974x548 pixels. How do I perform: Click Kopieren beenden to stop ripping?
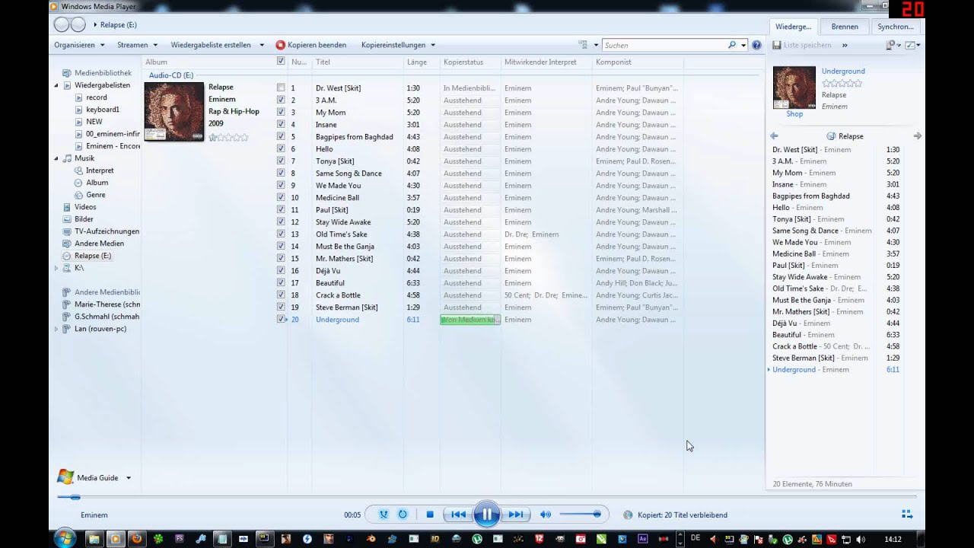point(311,45)
